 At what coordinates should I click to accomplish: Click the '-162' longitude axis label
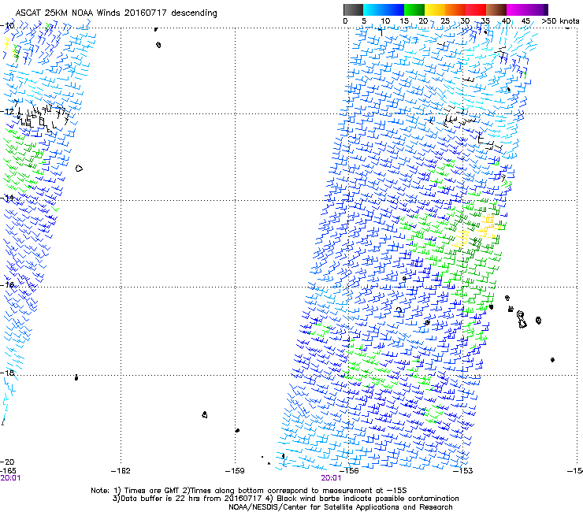[121, 471]
